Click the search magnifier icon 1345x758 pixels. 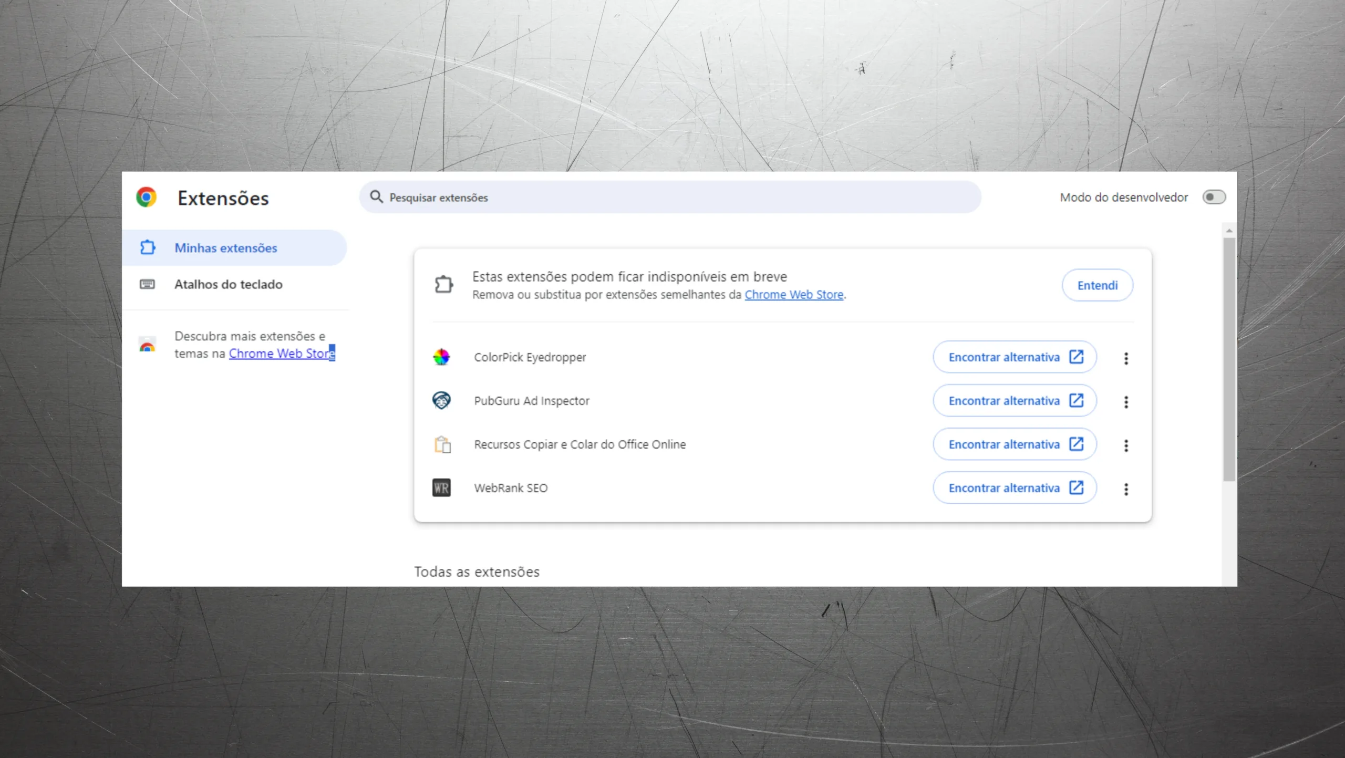pyautogui.click(x=376, y=197)
